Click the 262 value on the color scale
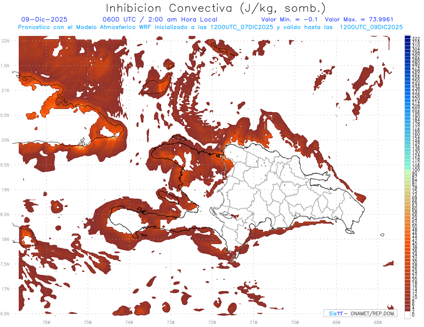 point(416,74)
